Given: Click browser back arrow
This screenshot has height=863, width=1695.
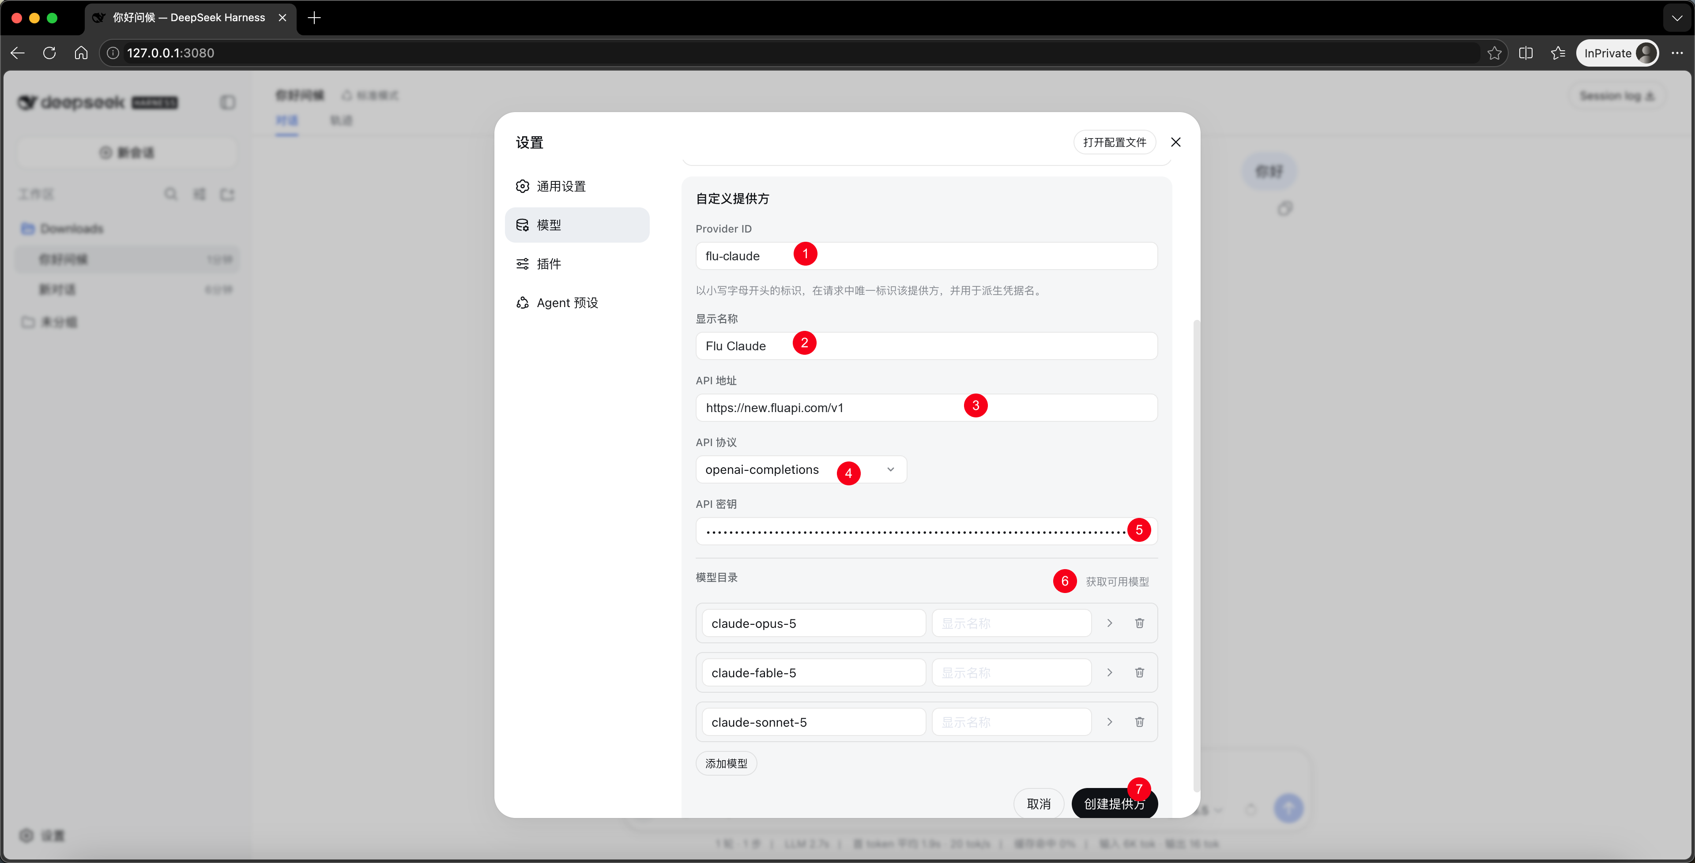Looking at the screenshot, I should [x=18, y=53].
